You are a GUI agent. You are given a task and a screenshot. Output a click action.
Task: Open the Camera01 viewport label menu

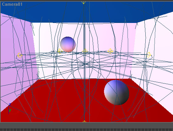(x=12, y=4)
